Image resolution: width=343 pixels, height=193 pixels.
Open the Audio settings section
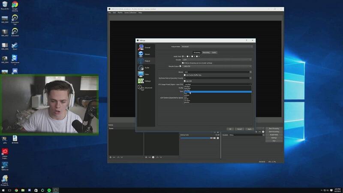146,68
